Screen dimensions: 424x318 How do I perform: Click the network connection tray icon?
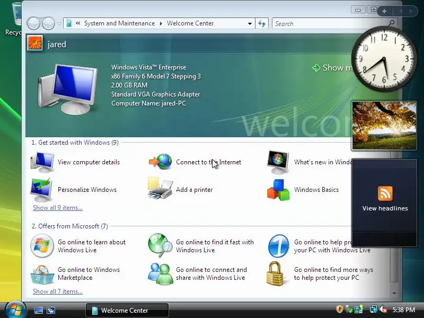coord(374,310)
